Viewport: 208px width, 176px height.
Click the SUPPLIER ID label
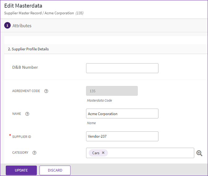[22, 137]
